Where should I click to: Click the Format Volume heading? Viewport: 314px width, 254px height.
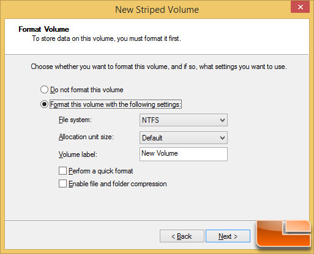43,29
